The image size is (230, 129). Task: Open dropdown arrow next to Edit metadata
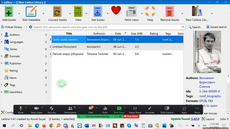pos(43,14)
